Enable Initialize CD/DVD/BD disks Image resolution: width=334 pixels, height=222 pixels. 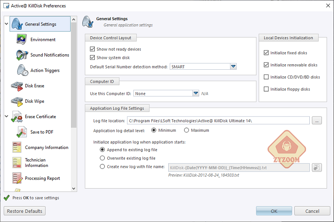click(x=266, y=77)
